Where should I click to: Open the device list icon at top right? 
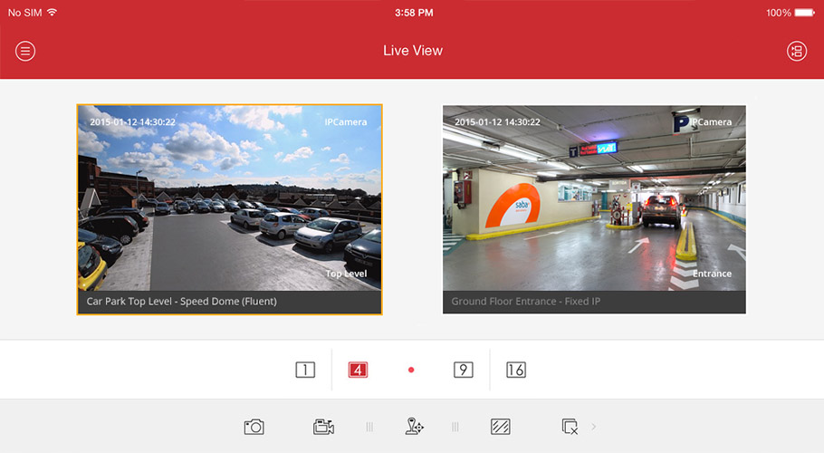[x=796, y=51]
